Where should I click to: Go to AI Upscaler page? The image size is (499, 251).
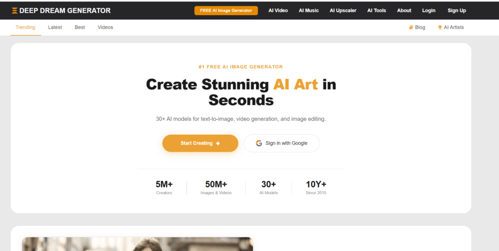point(343,10)
